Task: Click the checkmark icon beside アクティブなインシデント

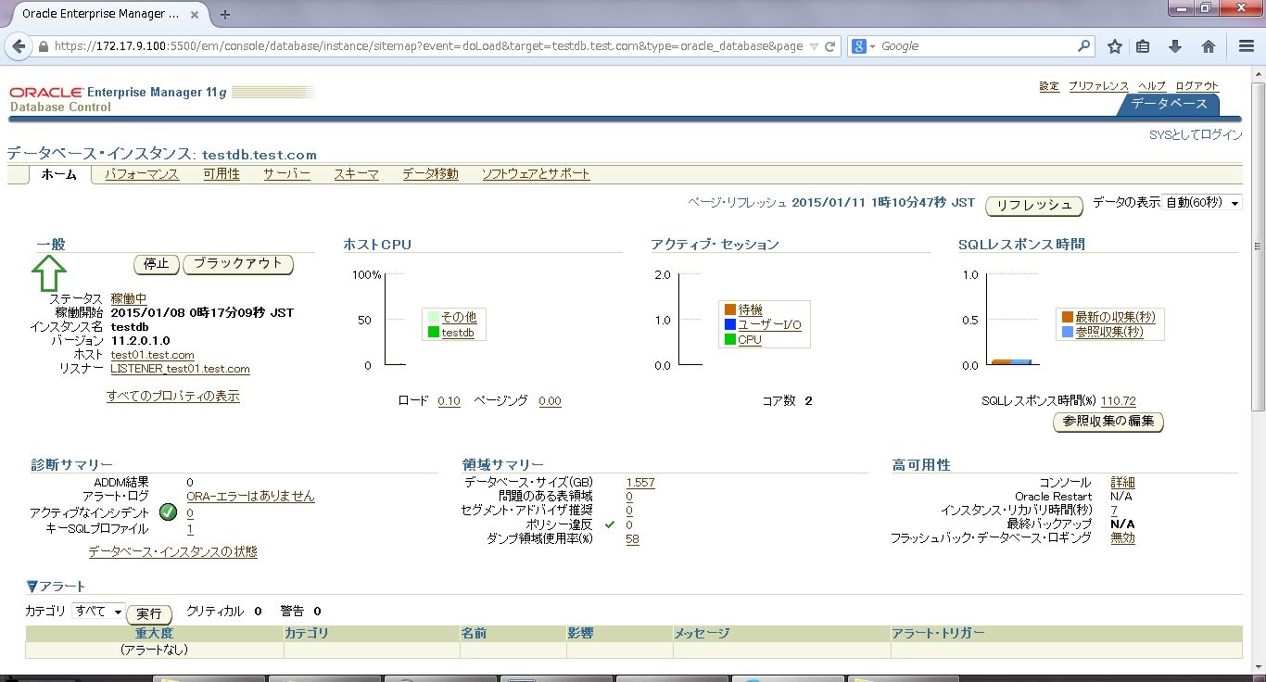Action: pos(169,511)
